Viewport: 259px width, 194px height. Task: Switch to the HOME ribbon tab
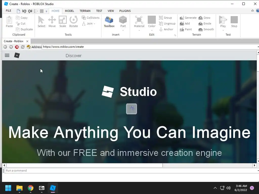pyautogui.click(x=55, y=11)
